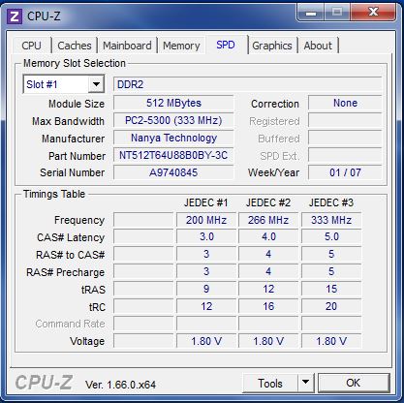Click the tRC value 12
The height and width of the screenshot is (403, 404).
[x=206, y=306]
